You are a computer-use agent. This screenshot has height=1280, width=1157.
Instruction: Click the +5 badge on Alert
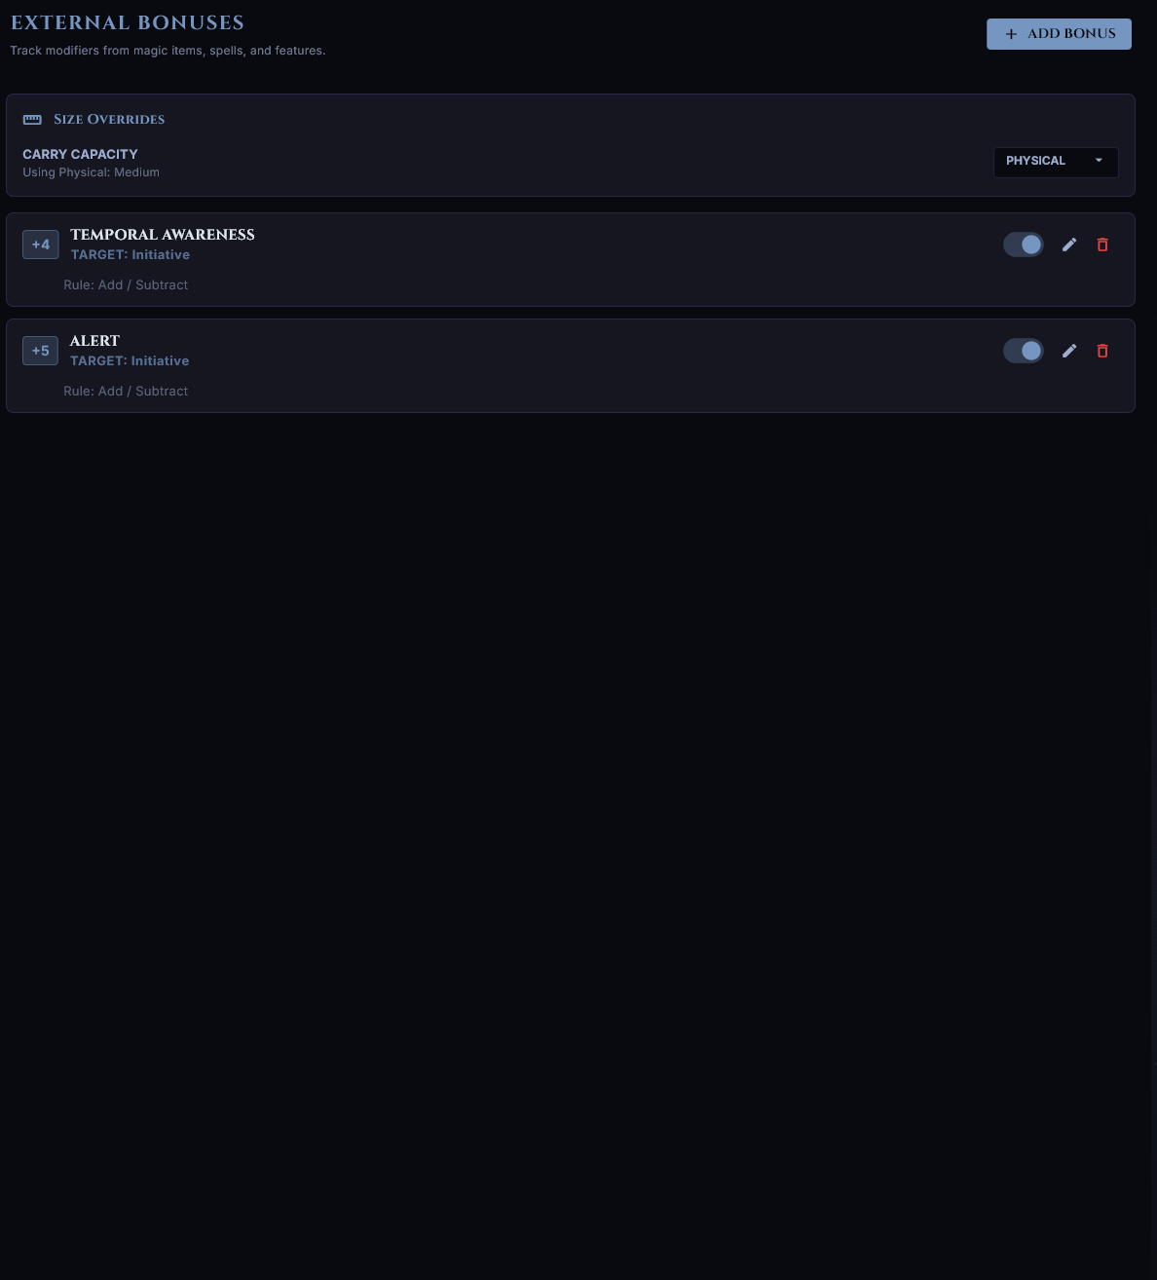tap(40, 350)
